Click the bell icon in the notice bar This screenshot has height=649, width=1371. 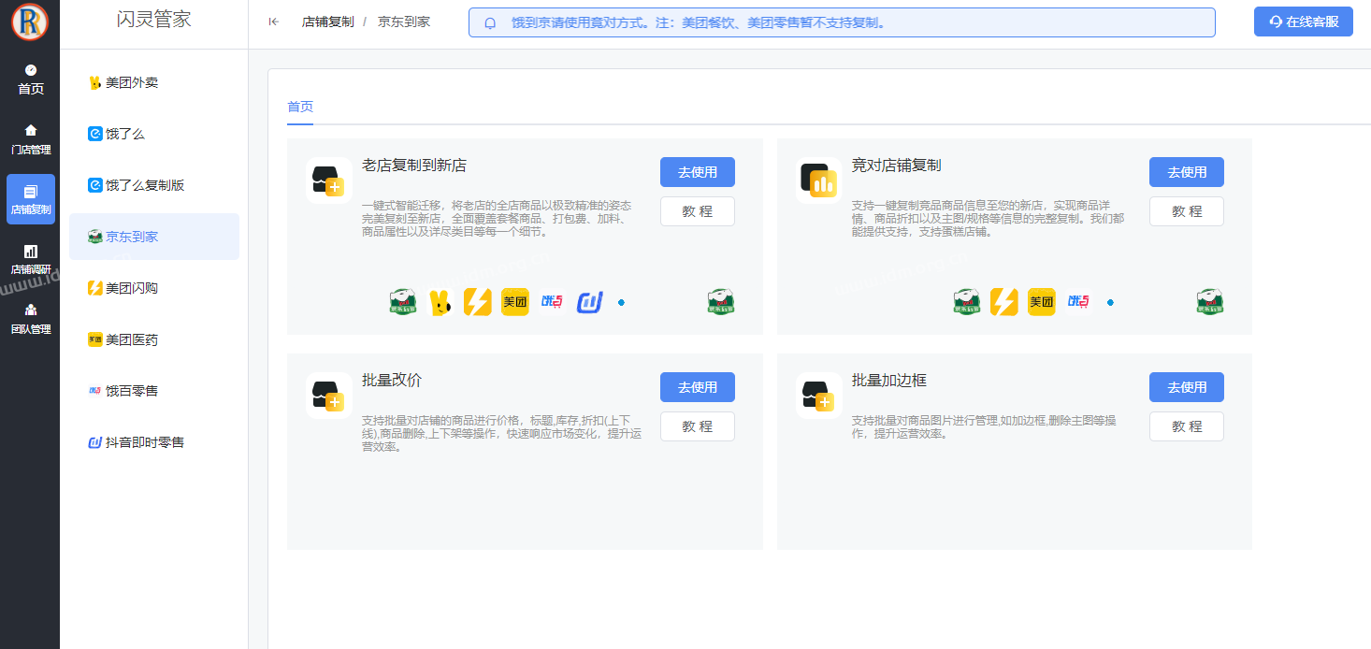coord(490,22)
